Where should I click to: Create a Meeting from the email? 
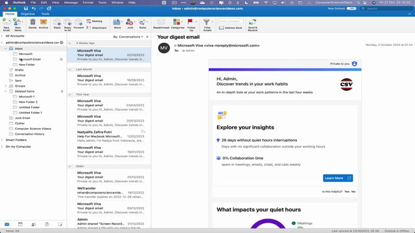click(x=94, y=21)
